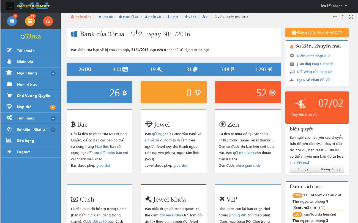The height and width of the screenshot is (223, 358).
Task: Click the hamburger menu icon
Action: pyautogui.click(x=10, y=6)
